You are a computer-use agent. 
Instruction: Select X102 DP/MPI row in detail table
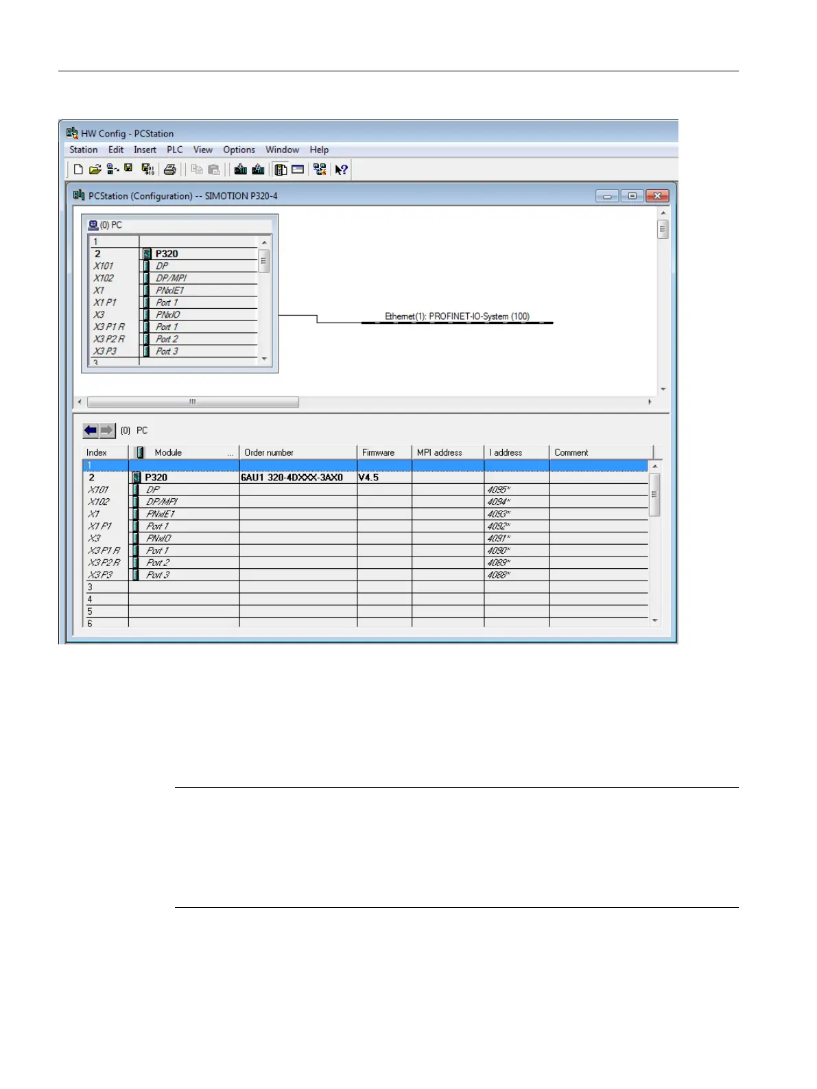[365, 502]
